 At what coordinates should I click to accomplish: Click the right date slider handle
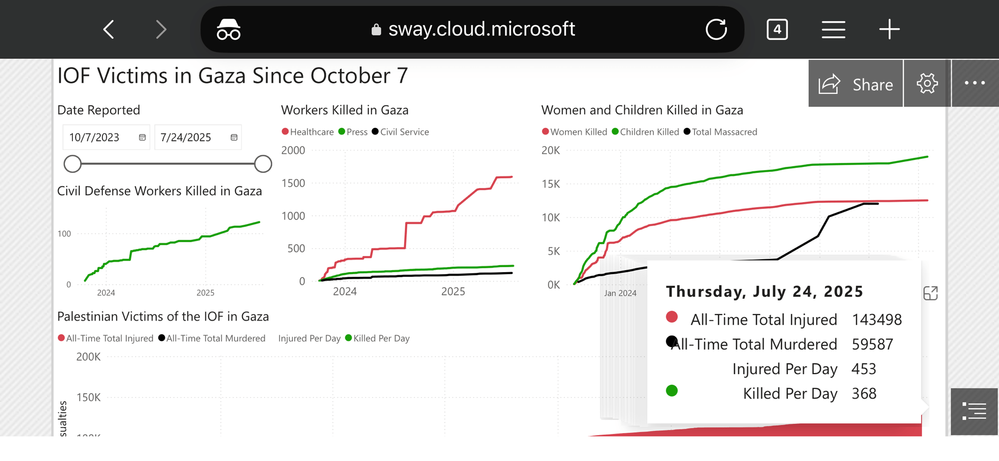click(x=263, y=164)
